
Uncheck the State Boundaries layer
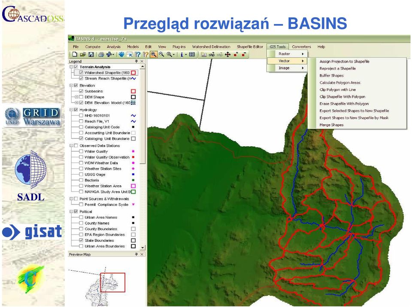(81, 240)
